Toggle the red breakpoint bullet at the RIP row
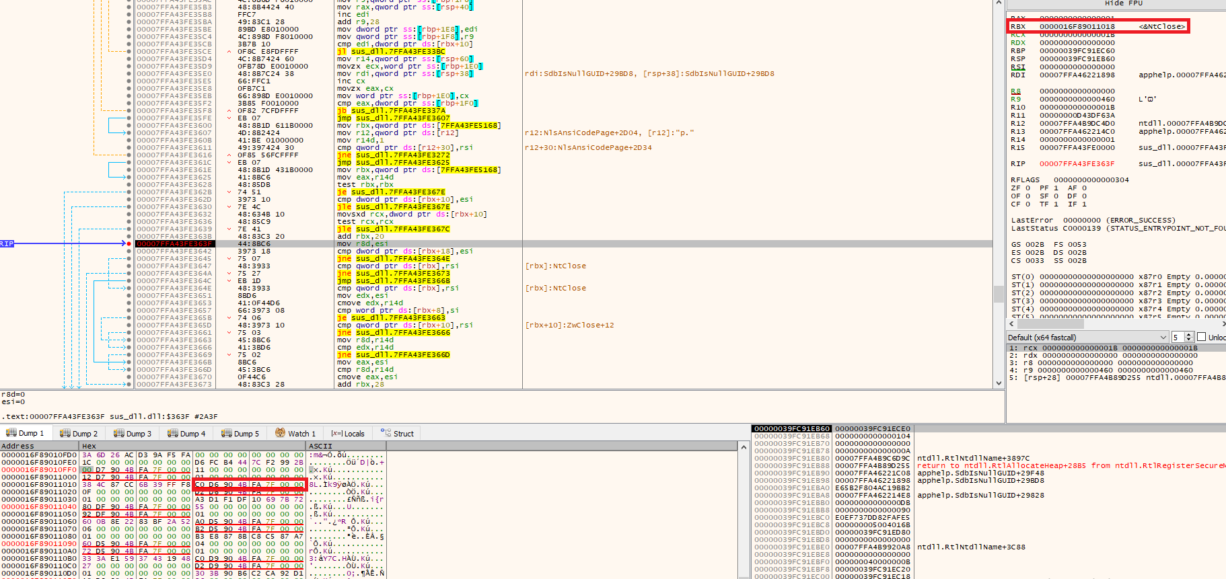Viewport: 1226px width, 579px height. click(x=129, y=243)
